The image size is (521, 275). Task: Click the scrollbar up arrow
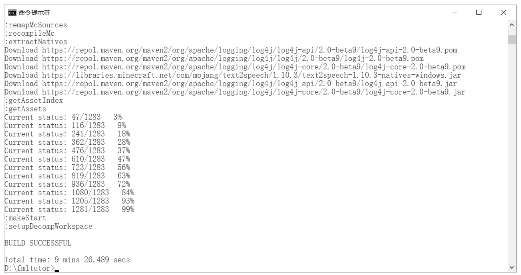[512, 25]
